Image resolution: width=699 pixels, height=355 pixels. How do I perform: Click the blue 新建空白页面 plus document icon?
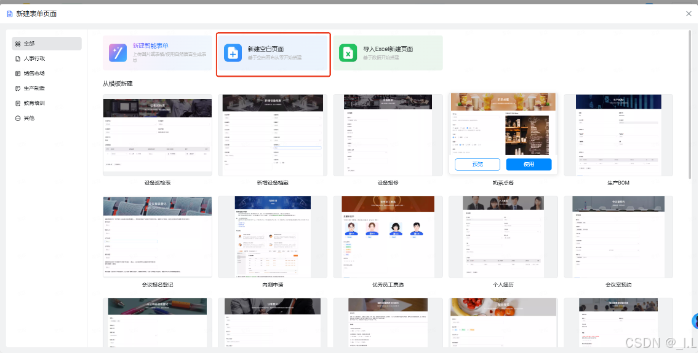[233, 53]
